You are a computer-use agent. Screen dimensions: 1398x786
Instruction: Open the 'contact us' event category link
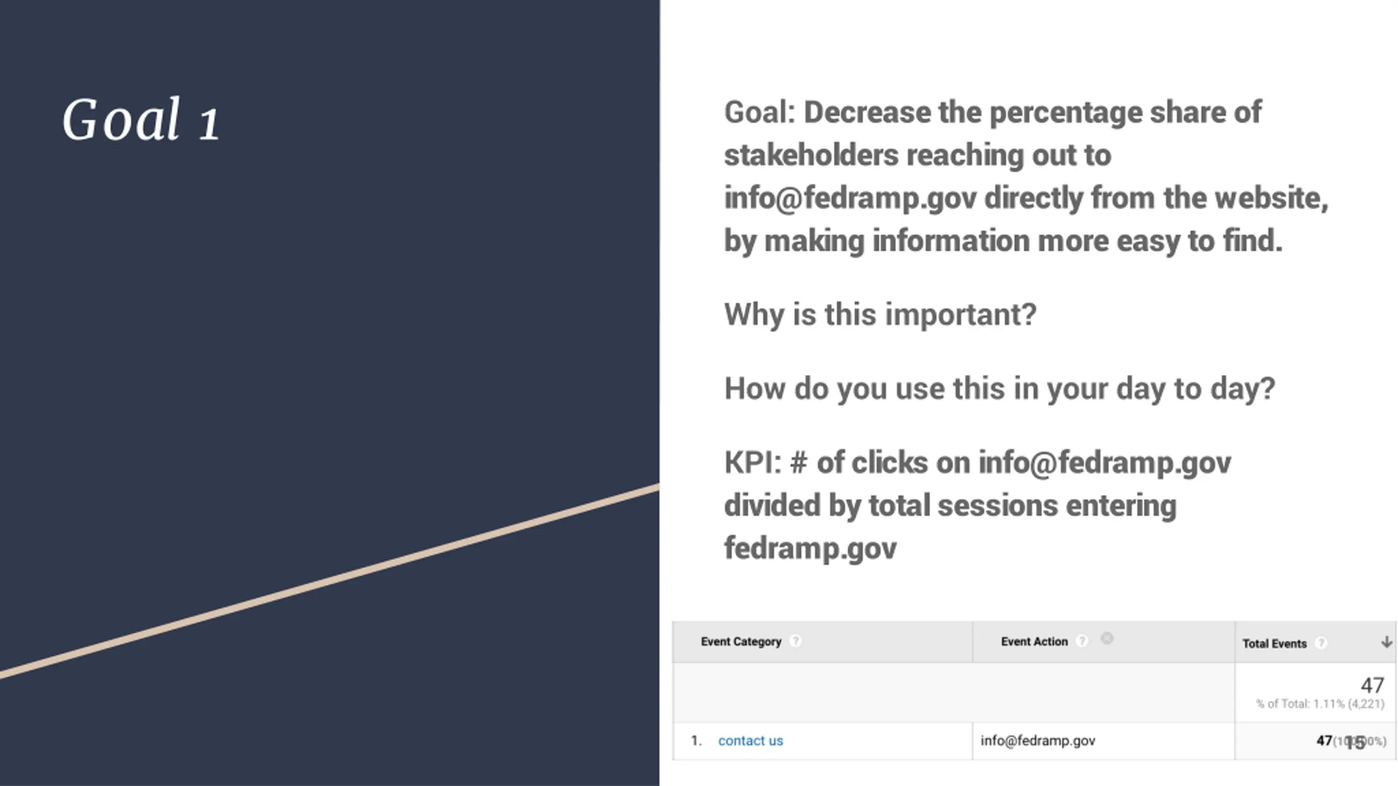(750, 741)
